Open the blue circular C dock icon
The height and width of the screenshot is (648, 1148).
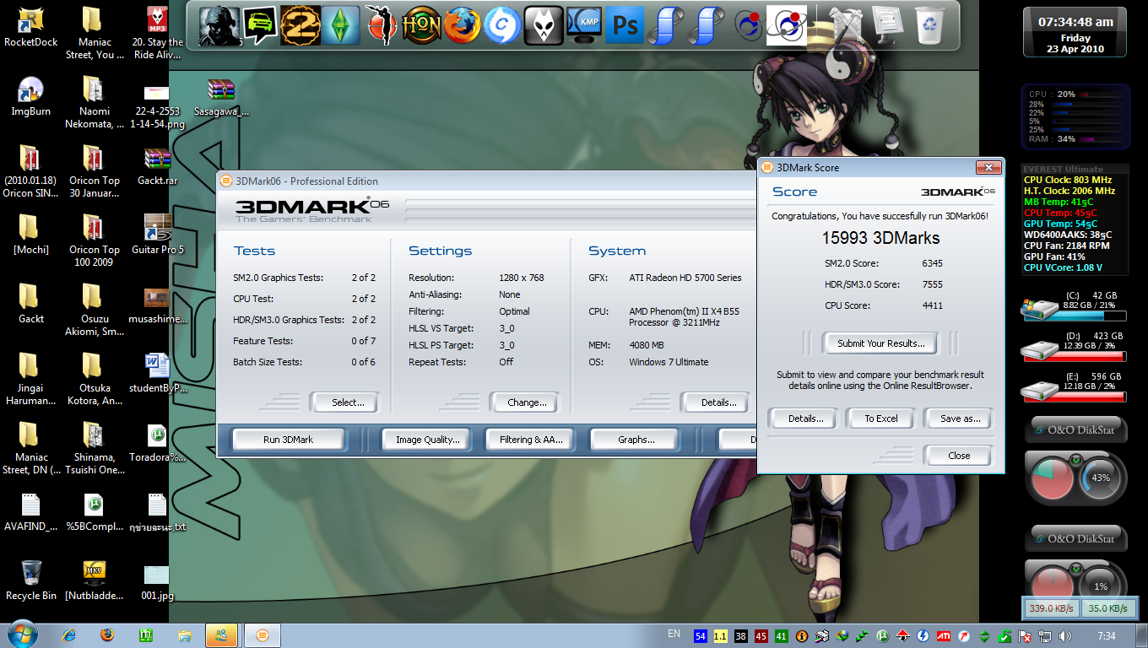(503, 25)
